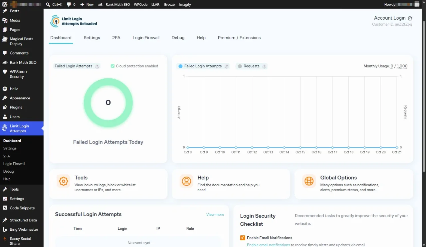Click the Limit Login Attempts Reloaded logo
Viewport: 426px width, 247px height.
point(74,21)
